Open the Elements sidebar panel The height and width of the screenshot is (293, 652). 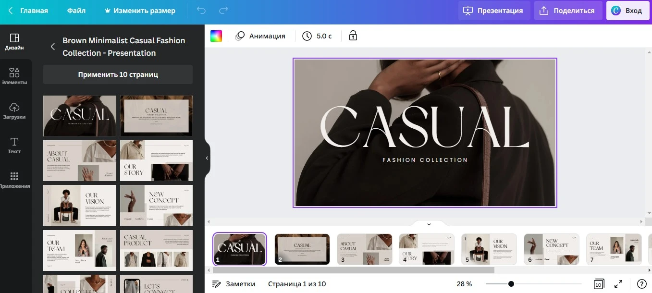(x=14, y=76)
